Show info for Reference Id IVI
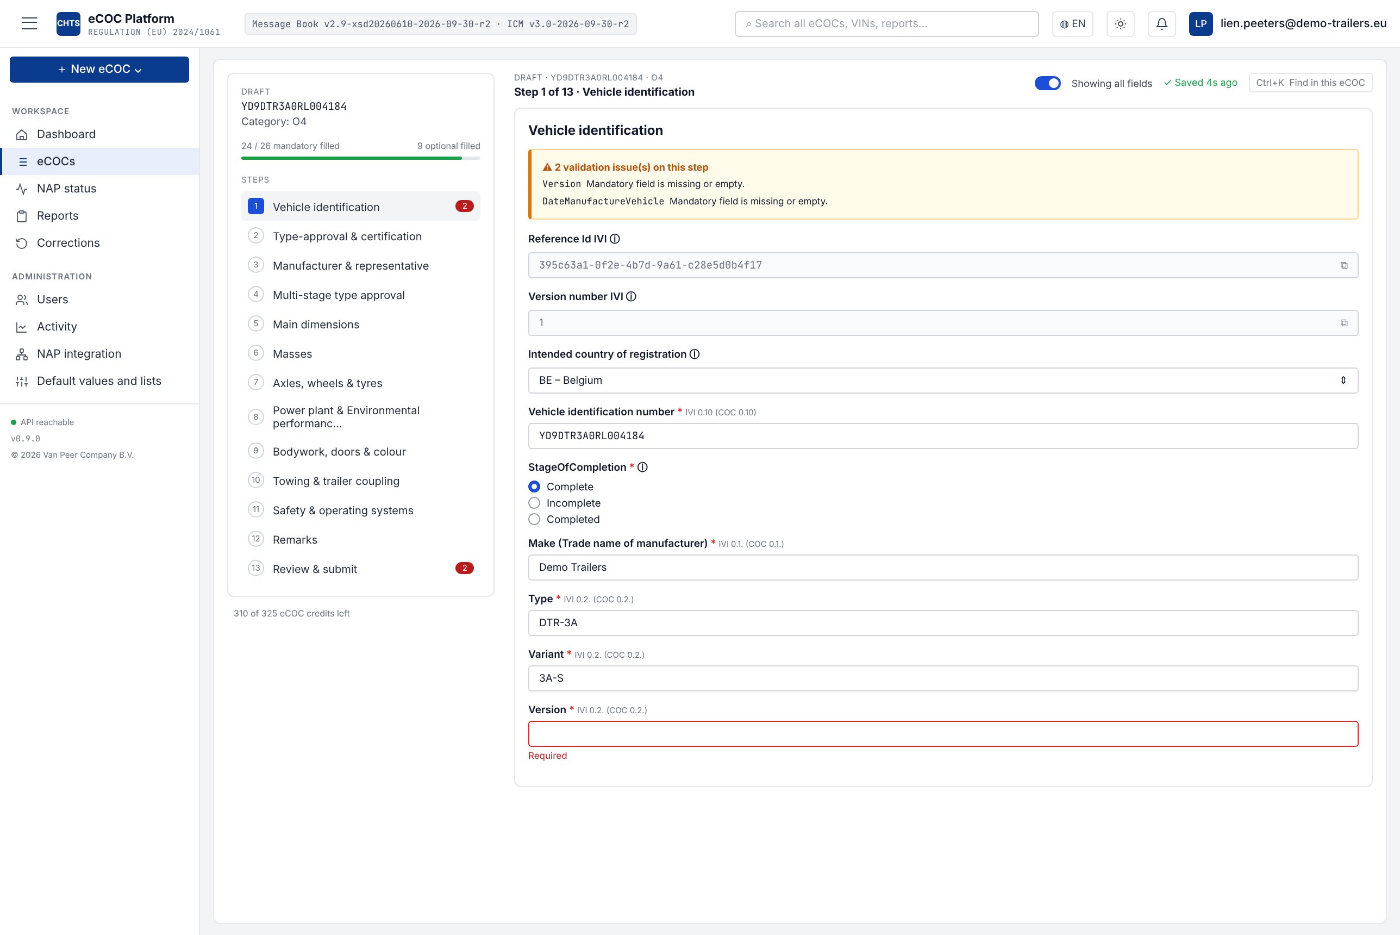Screen dimensions: 1400x935 click(615, 239)
